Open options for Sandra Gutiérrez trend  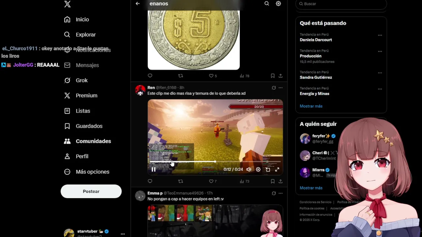click(x=380, y=73)
